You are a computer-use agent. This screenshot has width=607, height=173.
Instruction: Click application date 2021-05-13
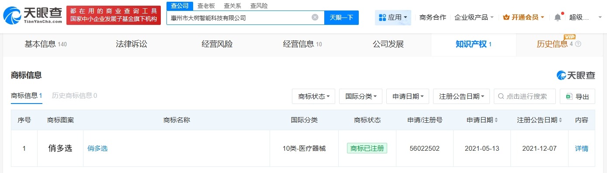tap(482, 149)
